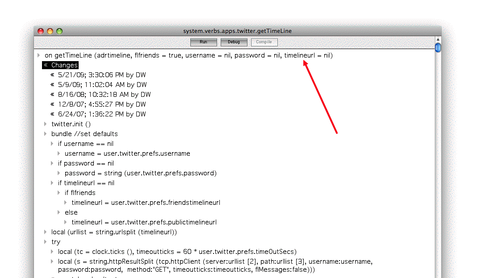Collapse the if timelineurl == nil block
Screen dimensions: 478x278
52,183
